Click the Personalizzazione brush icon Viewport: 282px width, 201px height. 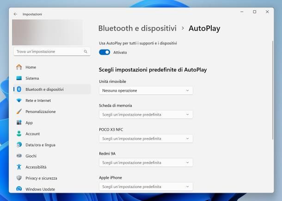click(x=19, y=112)
